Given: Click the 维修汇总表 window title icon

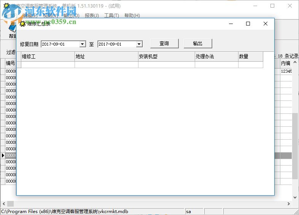Looking at the screenshot, I should pos(22,24).
